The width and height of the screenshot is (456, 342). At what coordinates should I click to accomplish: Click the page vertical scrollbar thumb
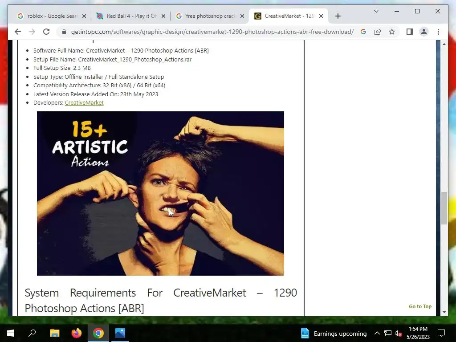click(444, 208)
